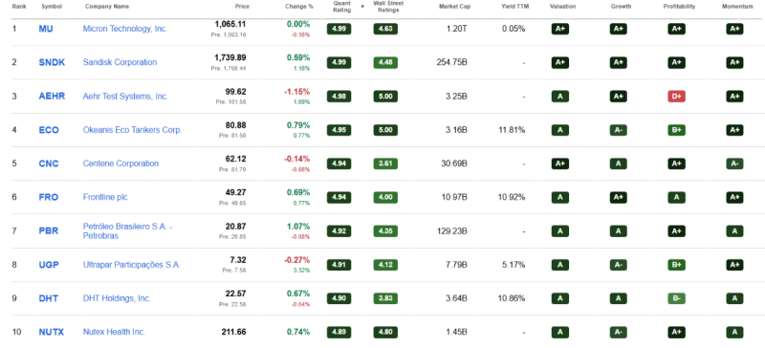Open the ECO ticker symbol link

49,130
